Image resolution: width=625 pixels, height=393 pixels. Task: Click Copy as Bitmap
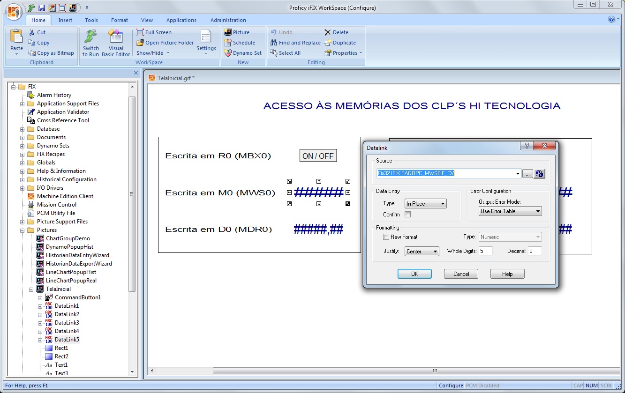coord(51,53)
